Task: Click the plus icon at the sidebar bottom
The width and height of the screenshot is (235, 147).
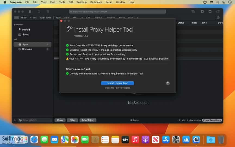Action: [x=15, y=120]
